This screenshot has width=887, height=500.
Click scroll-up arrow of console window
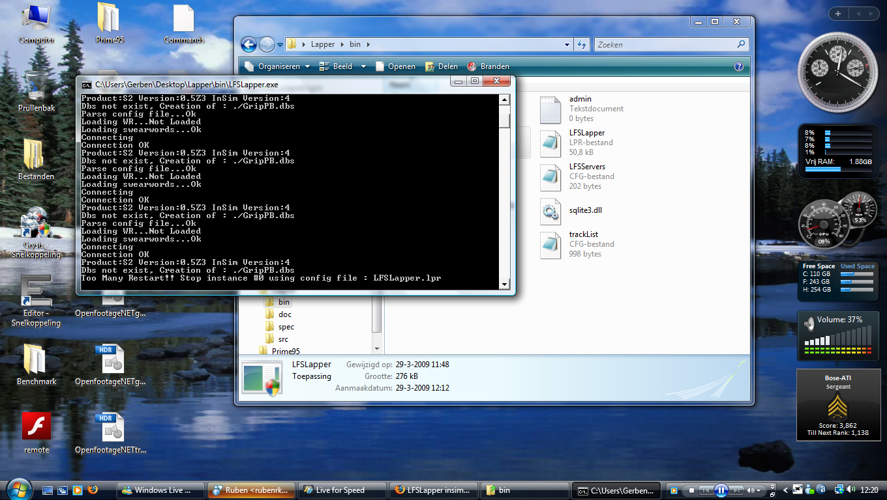click(504, 100)
